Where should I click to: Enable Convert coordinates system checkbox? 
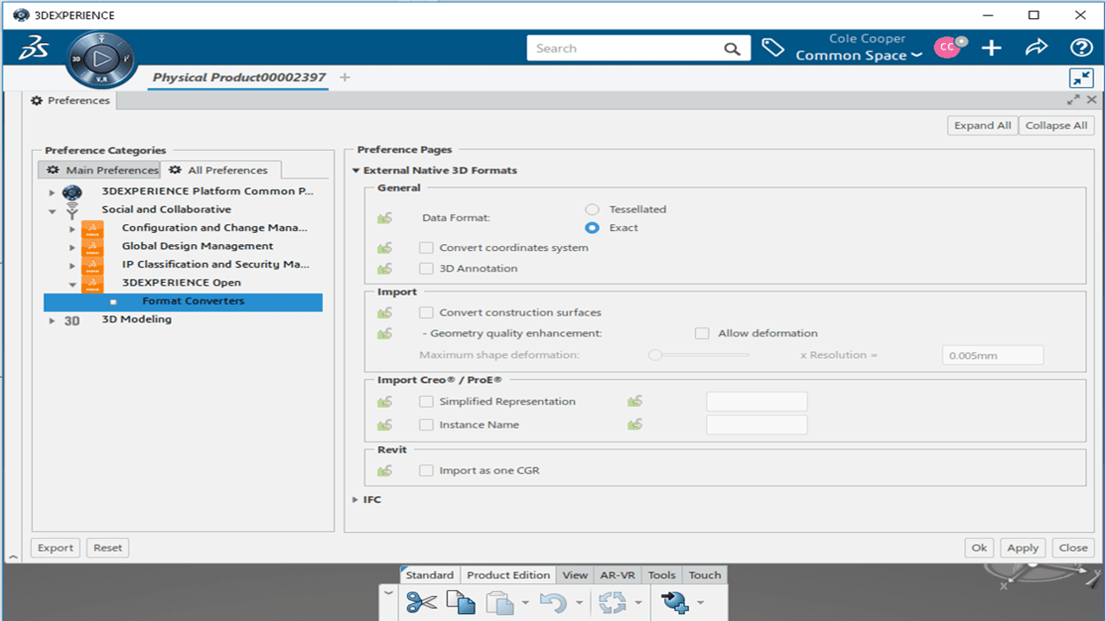tap(426, 248)
